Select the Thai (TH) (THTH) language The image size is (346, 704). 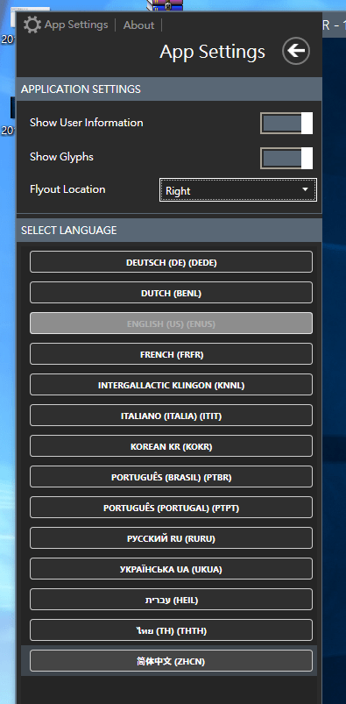click(x=171, y=630)
